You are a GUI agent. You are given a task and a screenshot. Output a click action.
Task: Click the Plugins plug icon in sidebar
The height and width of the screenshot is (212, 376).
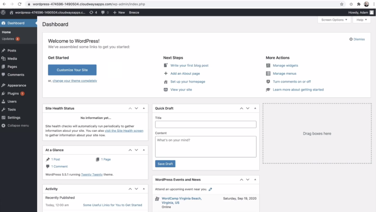tap(3, 93)
